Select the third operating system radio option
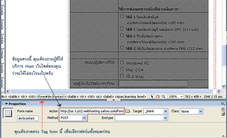 (x=122, y=76)
